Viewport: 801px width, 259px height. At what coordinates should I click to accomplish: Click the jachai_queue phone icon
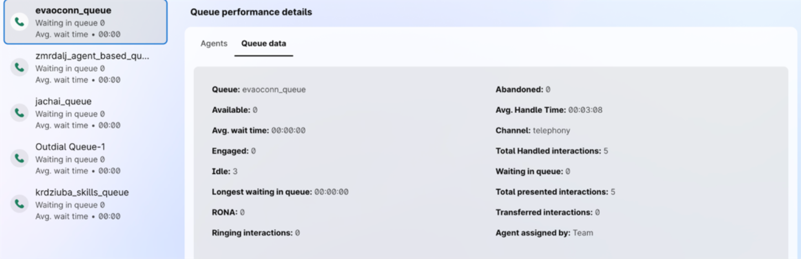(20, 113)
